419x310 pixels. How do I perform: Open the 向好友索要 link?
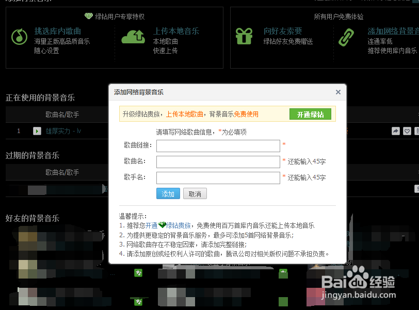[283, 31]
